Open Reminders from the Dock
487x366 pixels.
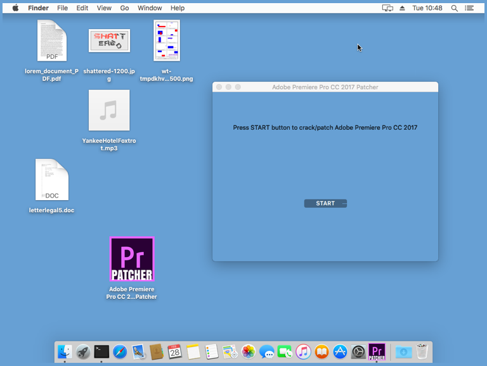tap(212, 351)
